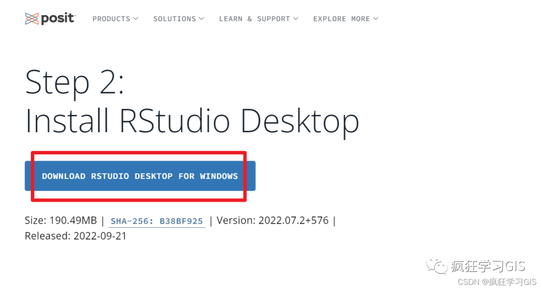Click the Posit logo
The width and height of the screenshot is (543, 290).
pyautogui.click(x=50, y=18)
